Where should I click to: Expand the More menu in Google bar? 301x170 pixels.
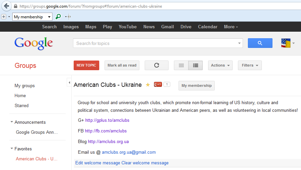pos(231,27)
